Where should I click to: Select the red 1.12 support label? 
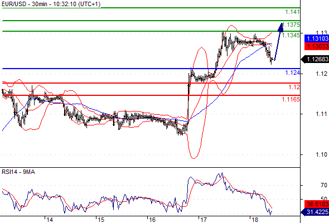pyautogui.click(x=294, y=87)
